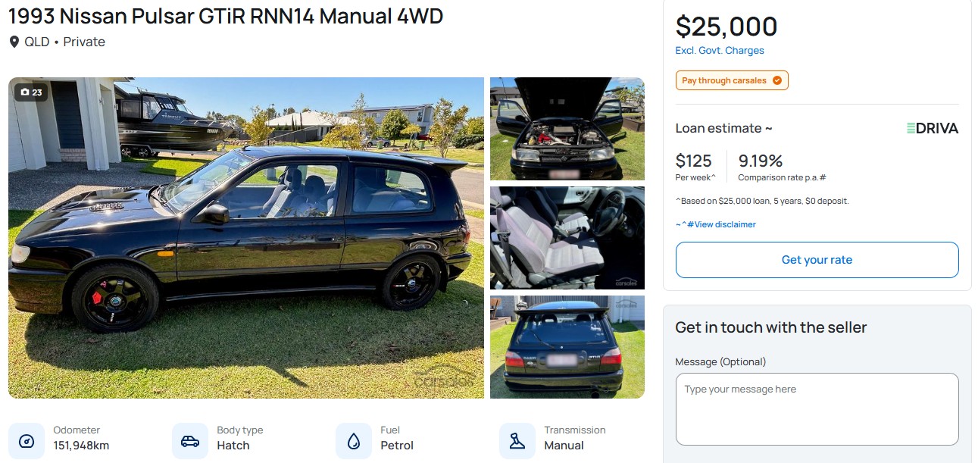This screenshot has height=463, width=978.
Task: Open the main side-view car photo
Action: pyautogui.click(x=246, y=238)
